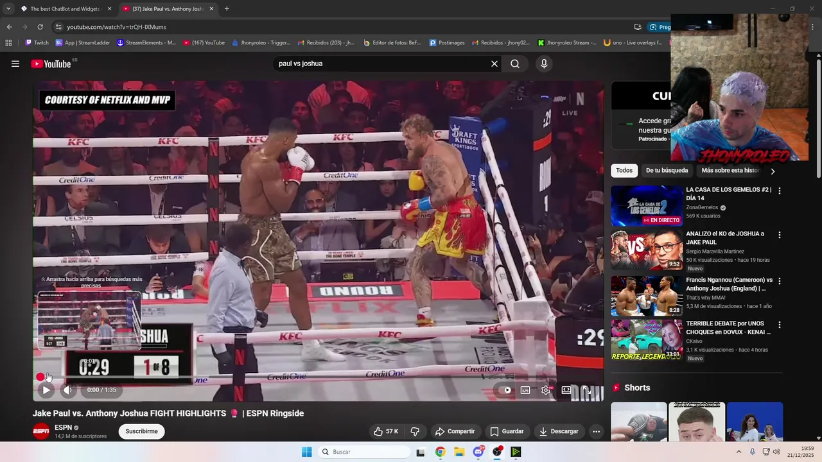The height and width of the screenshot is (462, 822).
Task: Click the red progress bar scrubber
Action: coord(40,377)
